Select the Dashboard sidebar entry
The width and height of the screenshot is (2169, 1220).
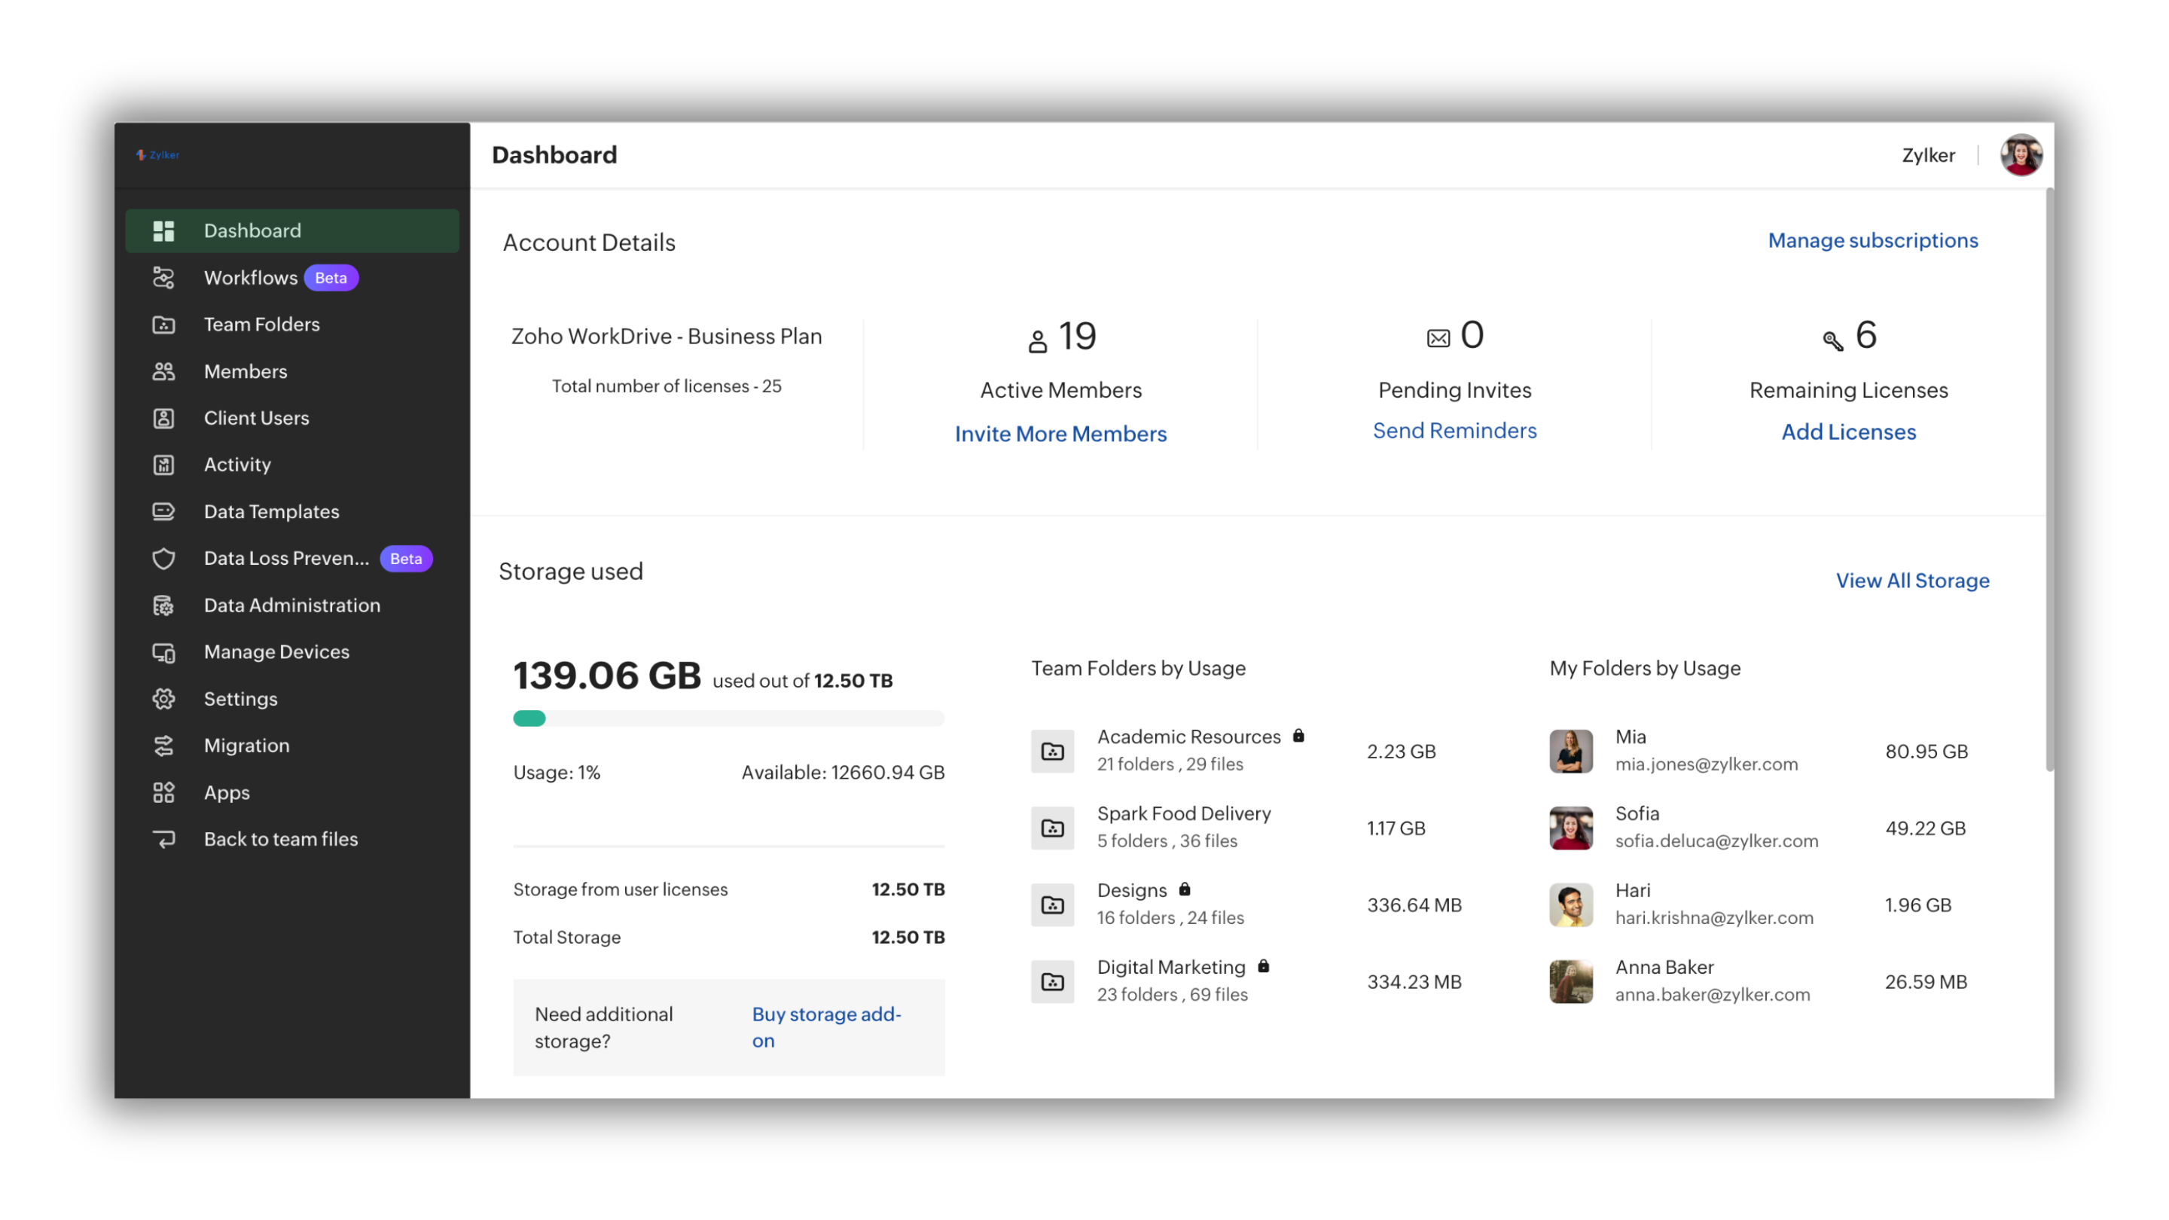coord(252,230)
